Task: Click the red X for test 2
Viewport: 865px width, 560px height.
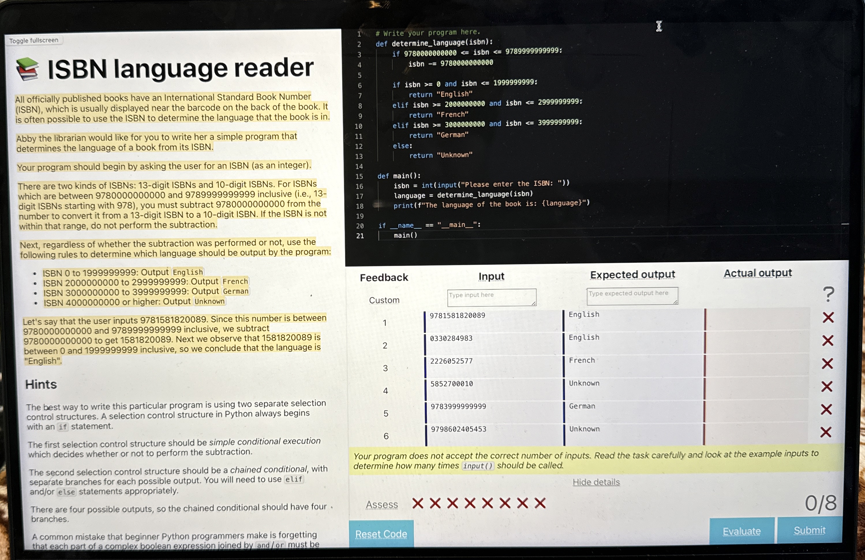Action: [827, 340]
